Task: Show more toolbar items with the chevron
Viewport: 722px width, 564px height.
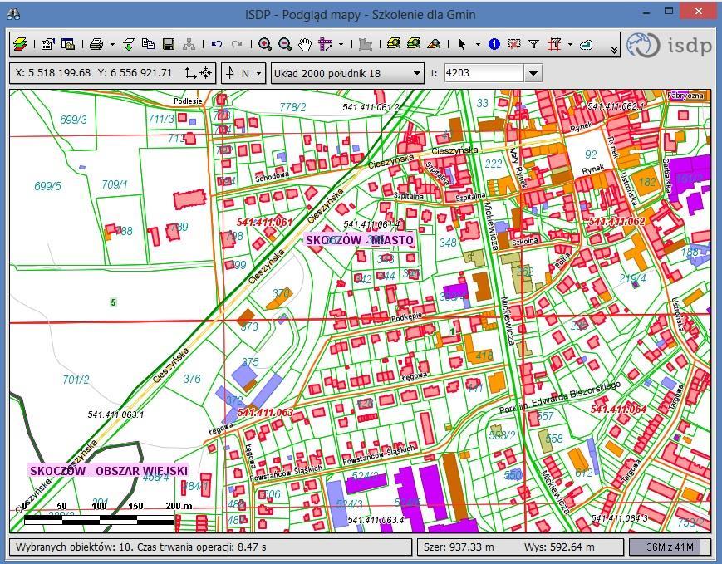Action: click(614, 50)
